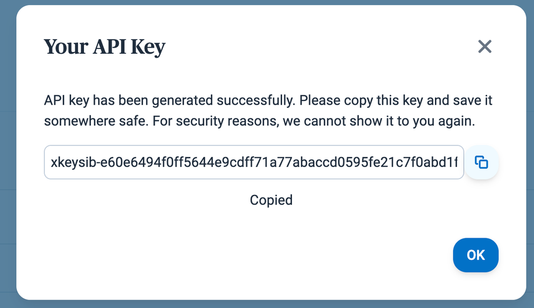The width and height of the screenshot is (534, 308).
Task: Click the word 'successfully' in the message
Action: pos(256,101)
